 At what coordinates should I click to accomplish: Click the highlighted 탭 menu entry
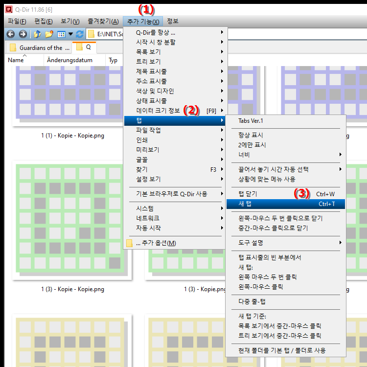174,120
